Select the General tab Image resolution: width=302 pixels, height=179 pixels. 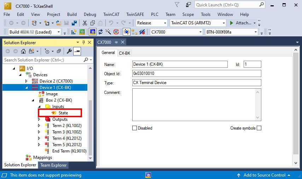[x=108, y=53]
